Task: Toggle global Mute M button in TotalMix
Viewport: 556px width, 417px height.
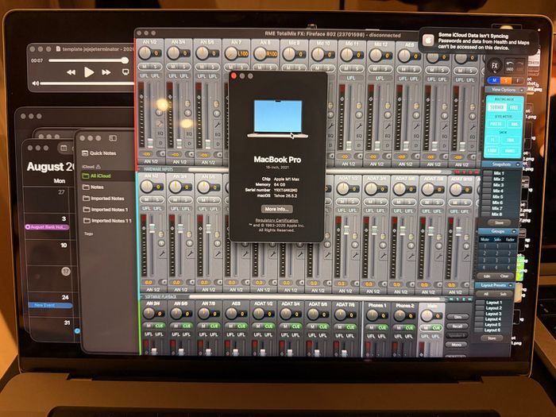Action: pos(495,80)
